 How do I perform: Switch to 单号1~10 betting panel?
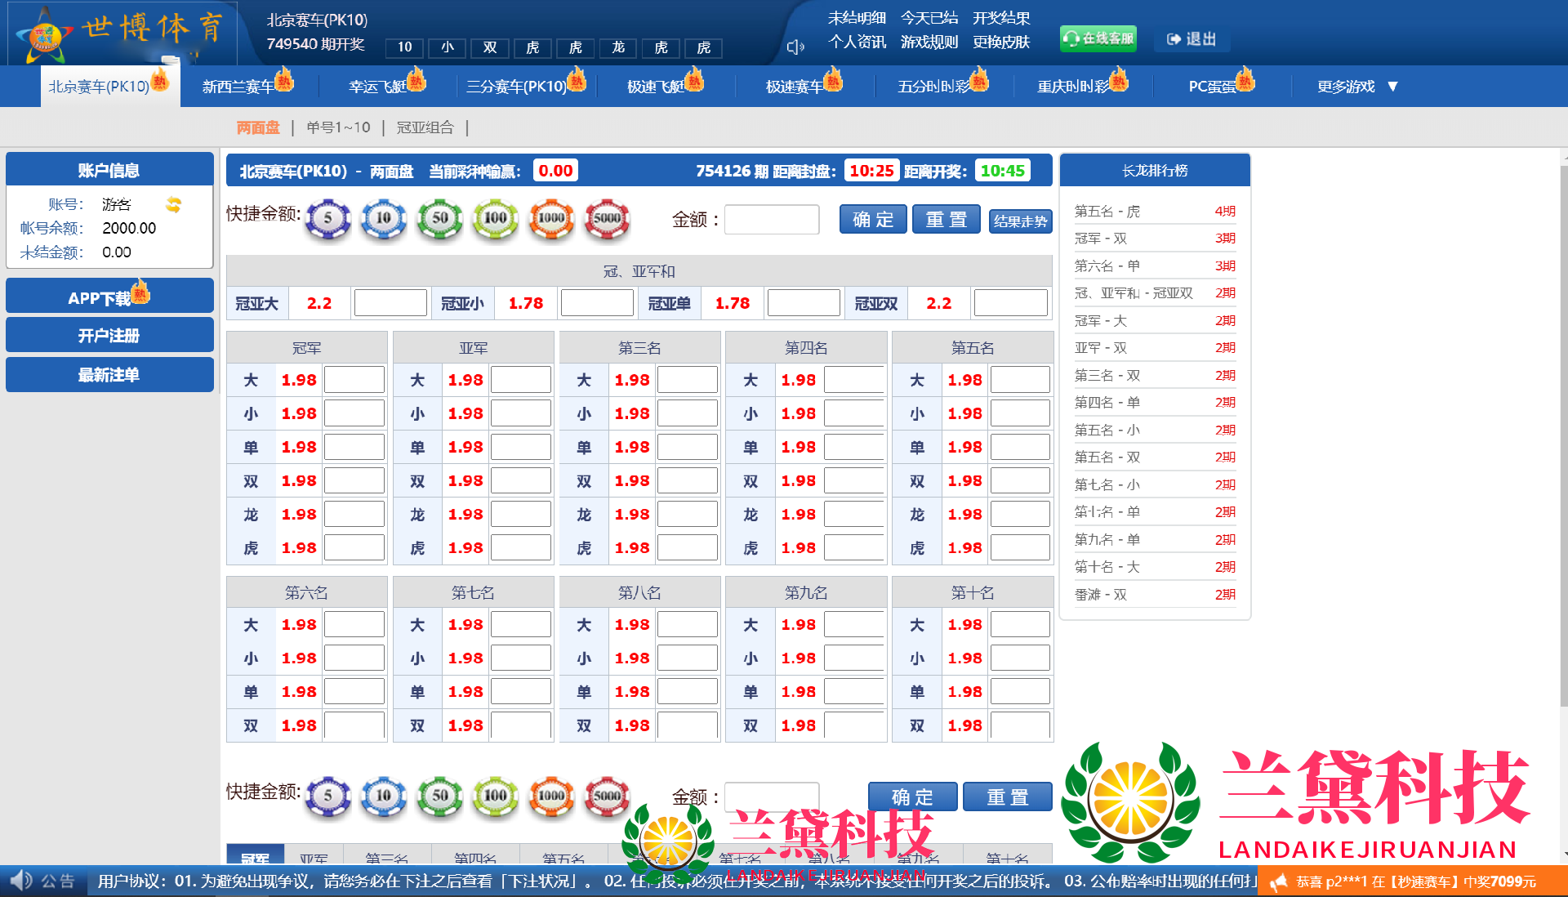pos(337,127)
